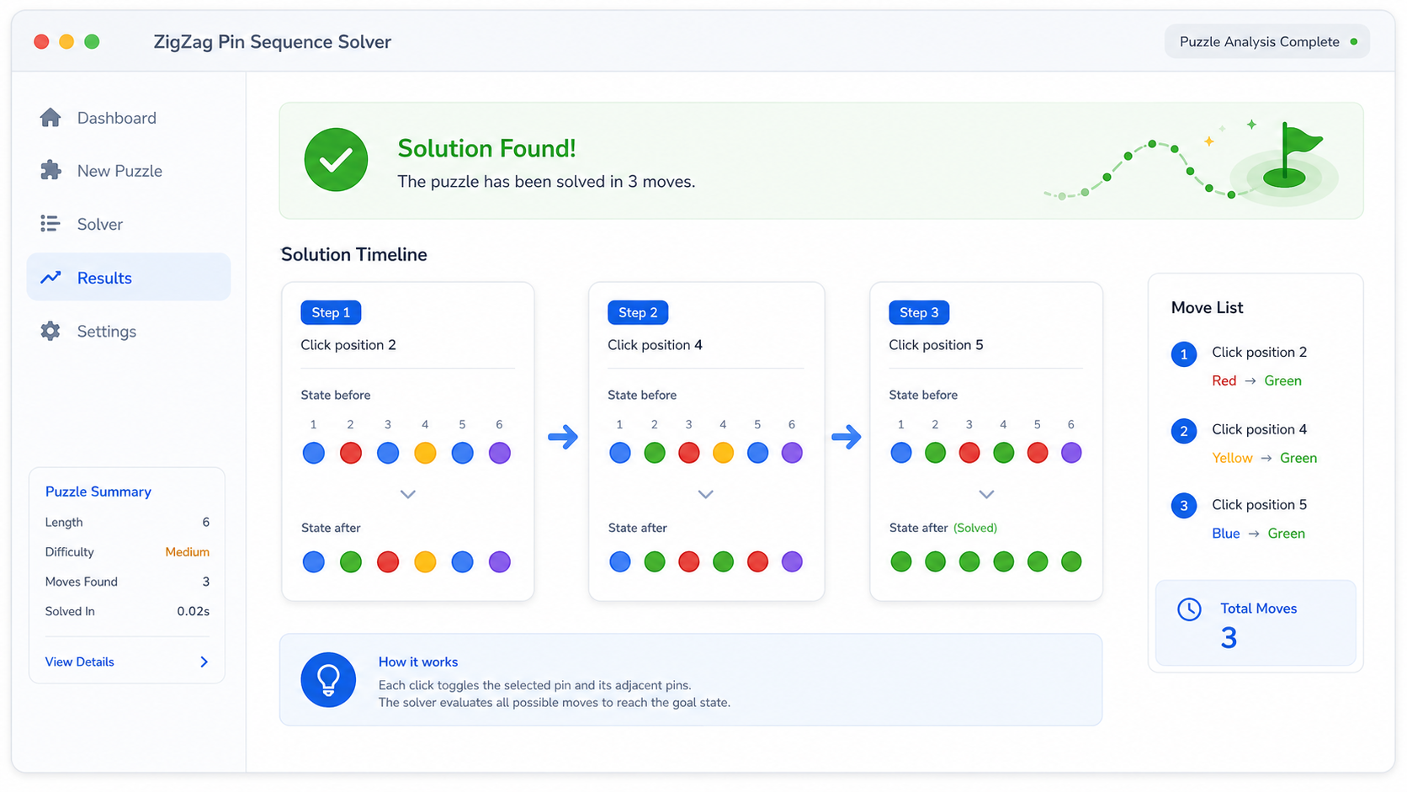The width and height of the screenshot is (1407, 792).
Task: Go to New Puzzle in sidebar
Action: point(119,171)
